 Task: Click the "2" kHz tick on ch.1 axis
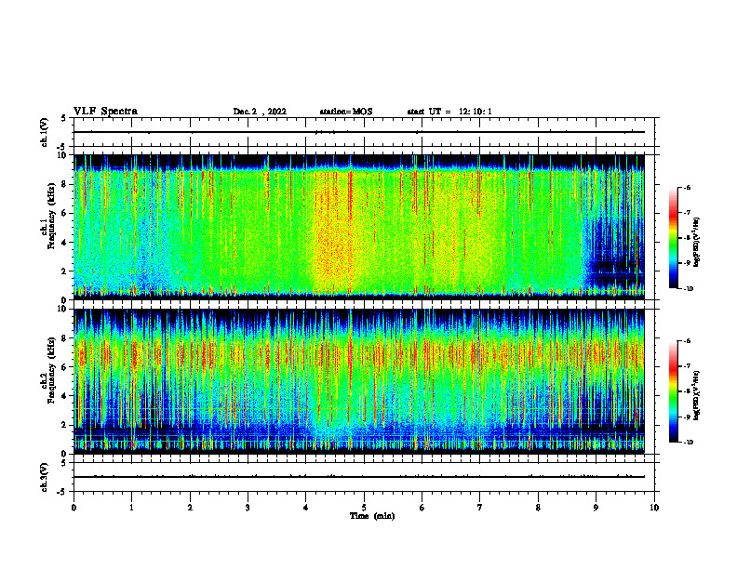click(64, 271)
